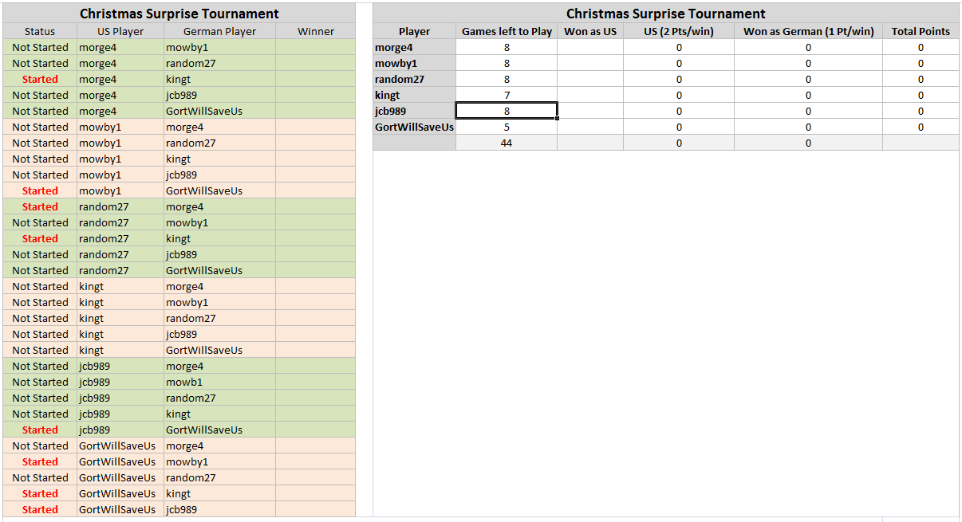Select GortWillSaveUs's Games left value of 5
Viewport: 962px width, 522px height.
[507, 127]
